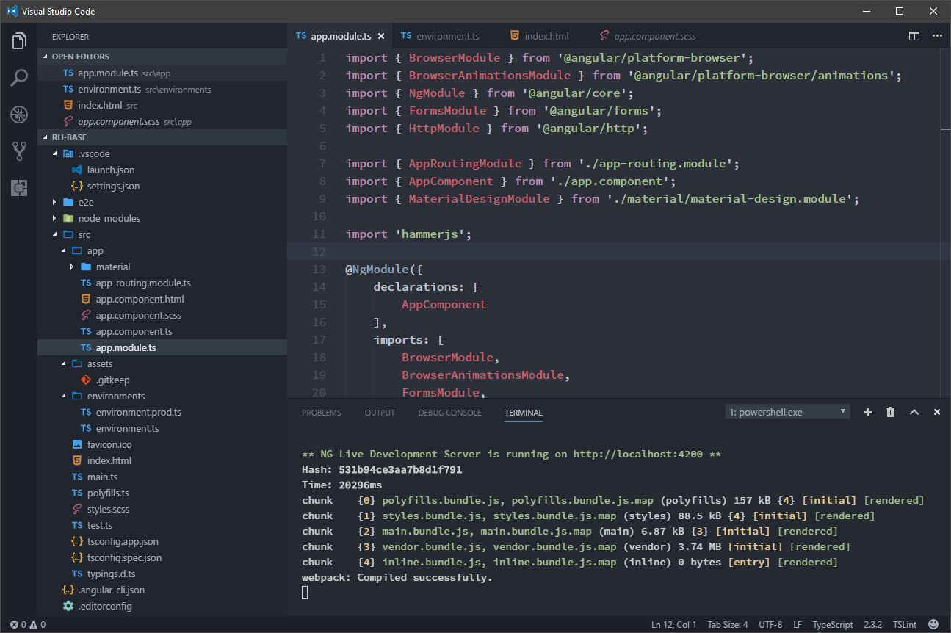Expand the material folder
This screenshot has height=633, width=951.
(x=72, y=267)
